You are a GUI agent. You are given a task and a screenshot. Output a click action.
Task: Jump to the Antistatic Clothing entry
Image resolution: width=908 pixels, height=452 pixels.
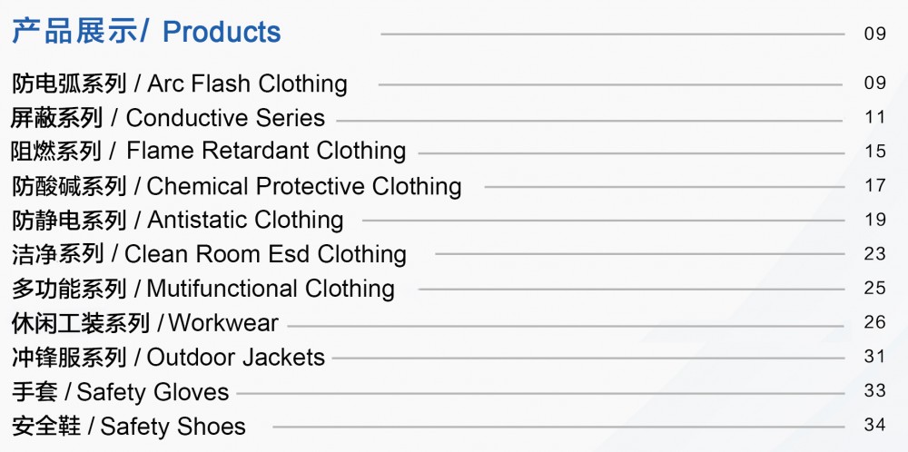point(178,221)
